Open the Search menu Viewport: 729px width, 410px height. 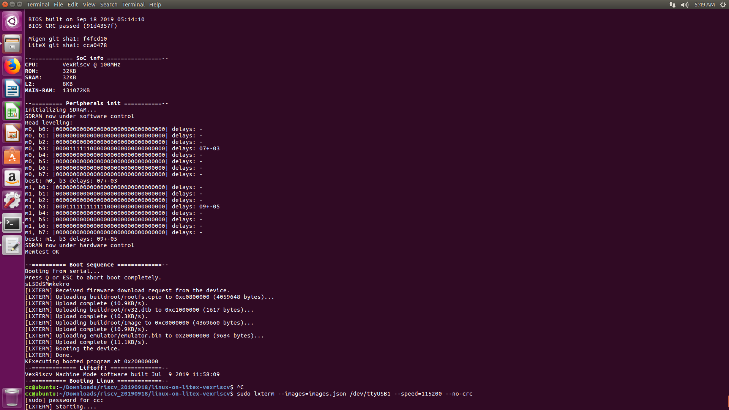point(109,4)
